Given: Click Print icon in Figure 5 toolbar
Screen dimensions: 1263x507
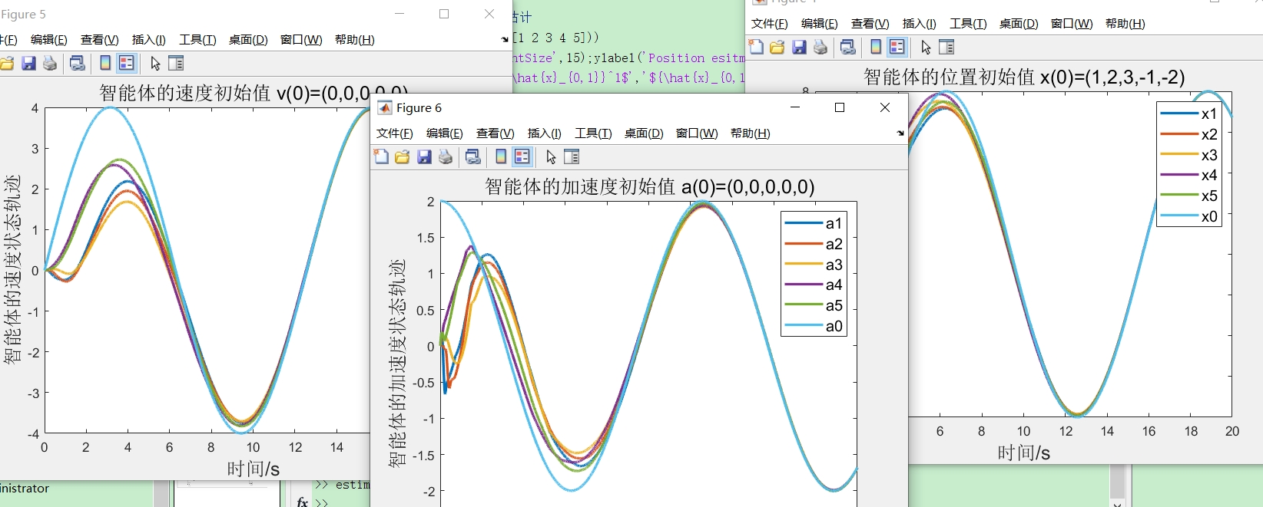Looking at the screenshot, I should point(50,63).
